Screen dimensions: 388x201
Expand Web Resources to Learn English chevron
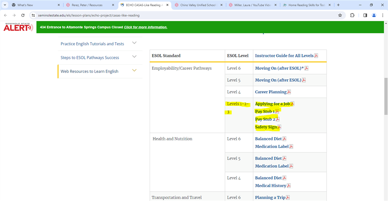click(x=134, y=70)
